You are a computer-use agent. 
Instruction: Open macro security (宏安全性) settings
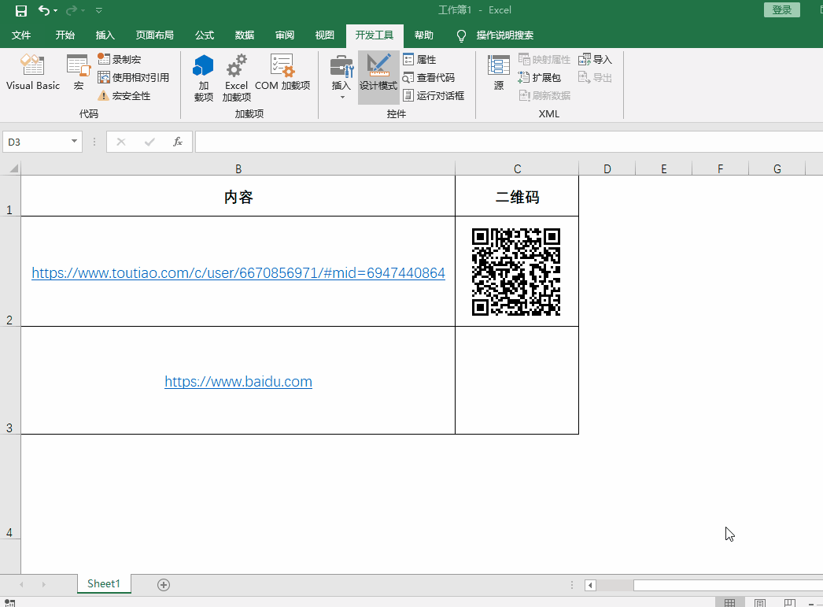tap(124, 95)
